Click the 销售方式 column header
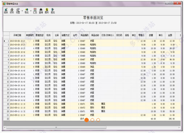This screenshot has height=133, width=184. pyautogui.click(x=66, y=35)
